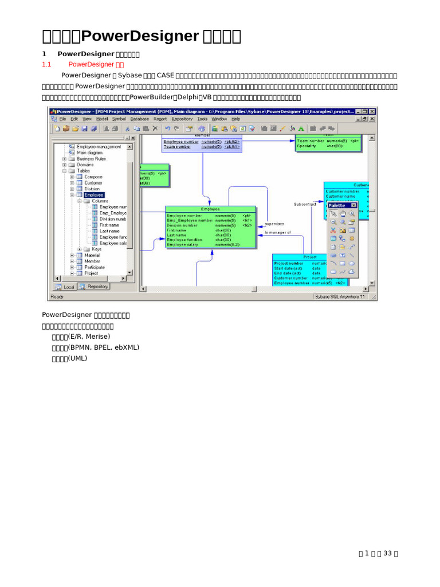Image resolution: width=440 pixels, height=587 pixels.
Task: Select the Participate table in tree
Action: (x=95, y=267)
